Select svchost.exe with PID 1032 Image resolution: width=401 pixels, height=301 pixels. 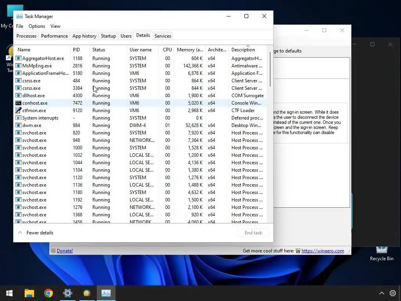pos(141,155)
